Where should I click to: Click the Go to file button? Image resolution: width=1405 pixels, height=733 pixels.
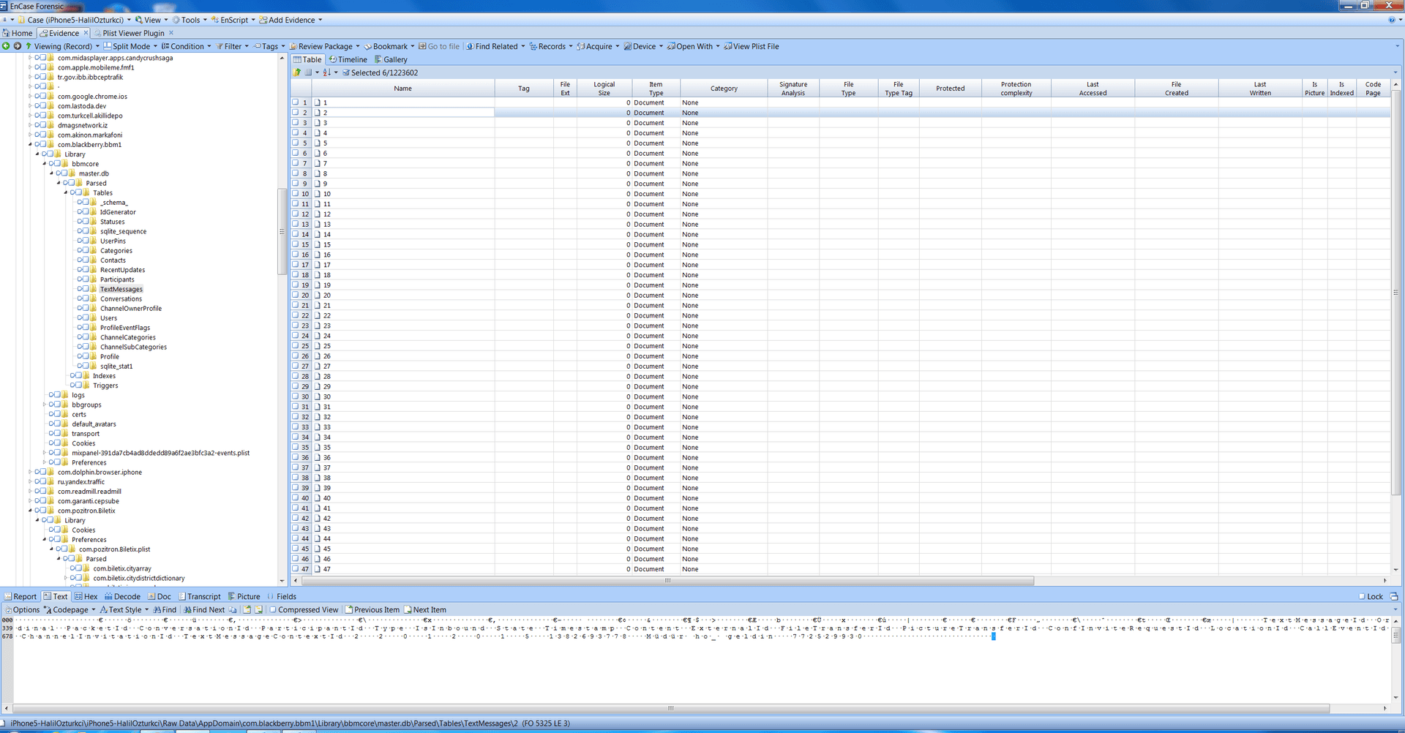click(440, 46)
